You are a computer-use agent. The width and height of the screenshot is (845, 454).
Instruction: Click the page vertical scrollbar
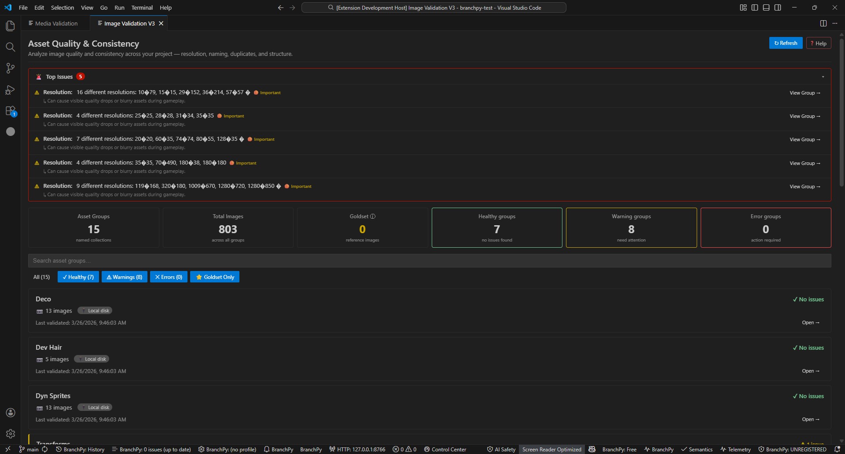click(841, 113)
